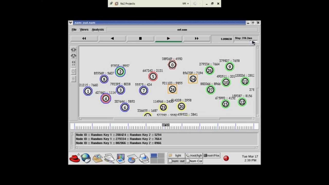Launch the presentation app icon
Viewport: 329px width, 185px height.
click(120, 158)
